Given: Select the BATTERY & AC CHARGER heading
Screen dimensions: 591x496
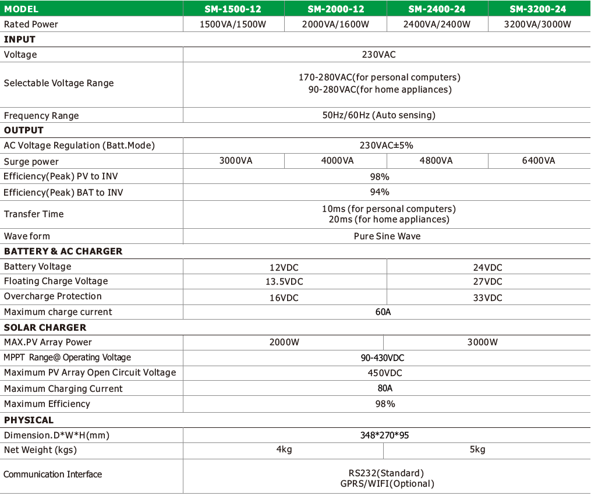Looking at the screenshot, I should point(63,251).
